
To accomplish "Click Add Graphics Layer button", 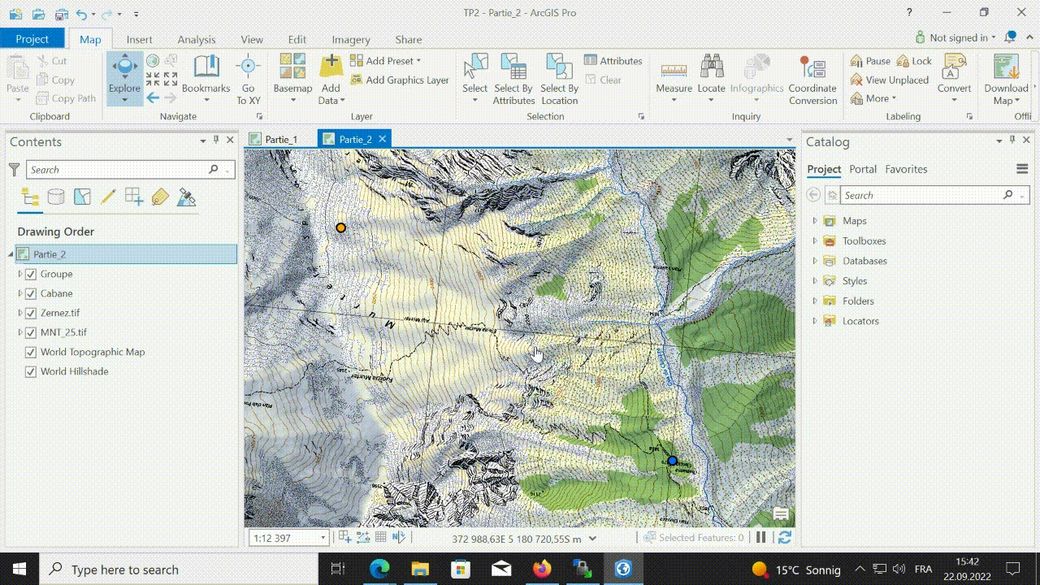I will point(400,80).
